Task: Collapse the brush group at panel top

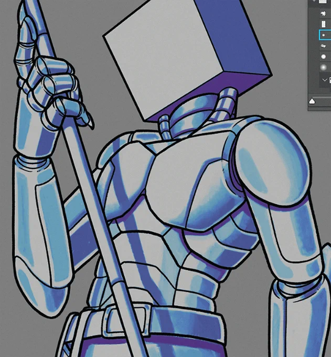Action: [x=314, y=1]
